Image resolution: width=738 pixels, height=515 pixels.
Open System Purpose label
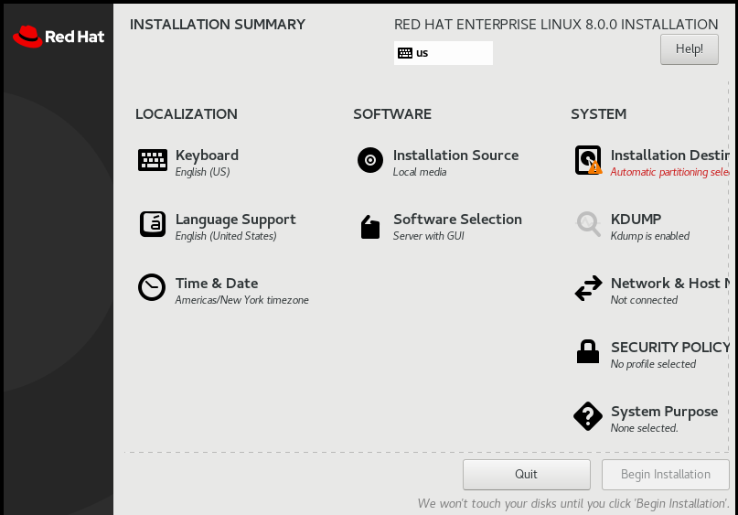click(664, 412)
